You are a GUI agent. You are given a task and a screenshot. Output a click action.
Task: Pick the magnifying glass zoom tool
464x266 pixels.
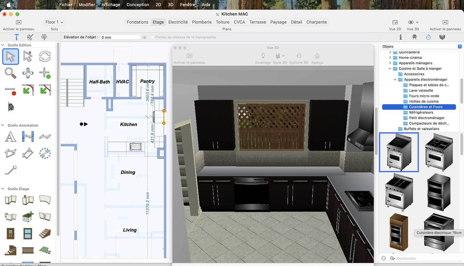[x=11, y=73]
